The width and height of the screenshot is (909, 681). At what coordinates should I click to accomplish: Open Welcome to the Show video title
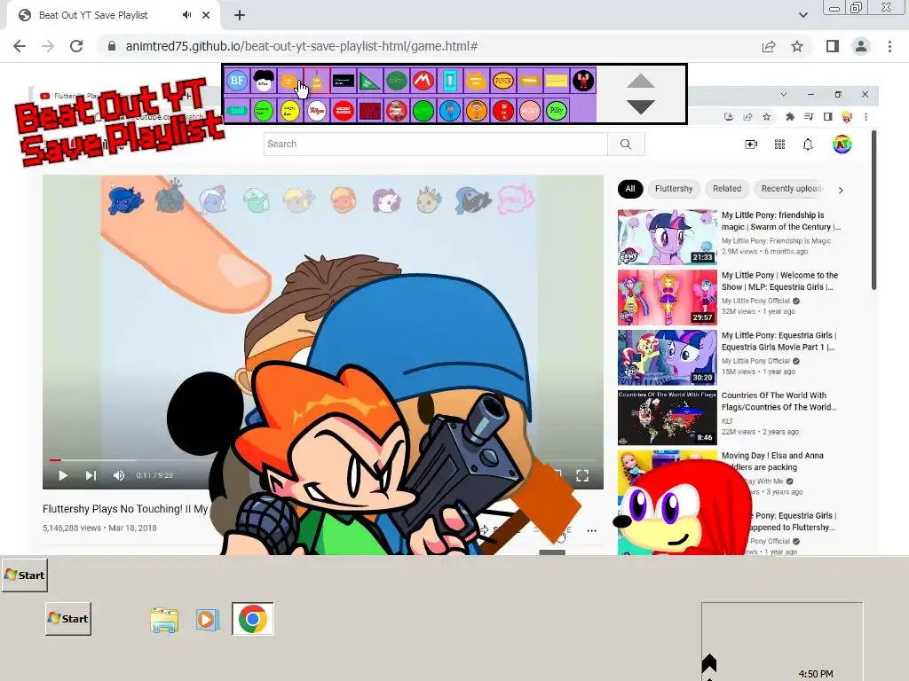point(779,281)
